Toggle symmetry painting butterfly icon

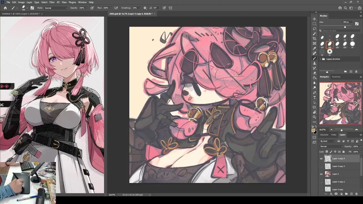click(x=170, y=8)
